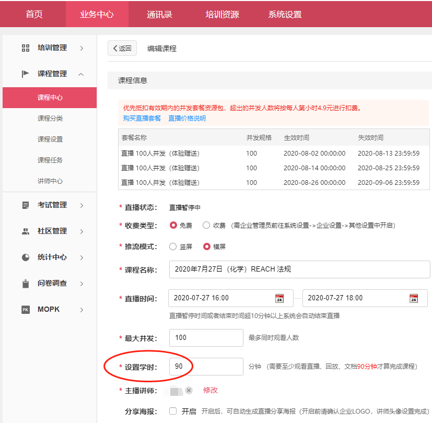Image resolution: width=432 pixels, height=423 pixels.
Task: Expand 培训管理 chevron
Action: pyautogui.click(x=81, y=48)
